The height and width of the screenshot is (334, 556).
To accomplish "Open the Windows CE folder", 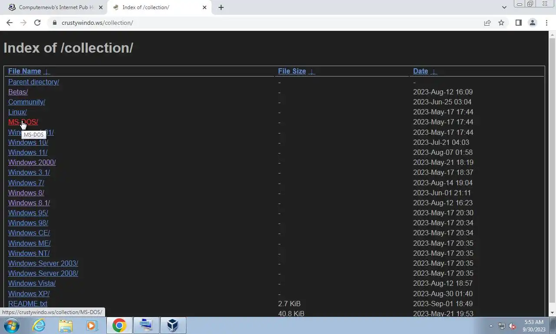I will click(x=29, y=233).
